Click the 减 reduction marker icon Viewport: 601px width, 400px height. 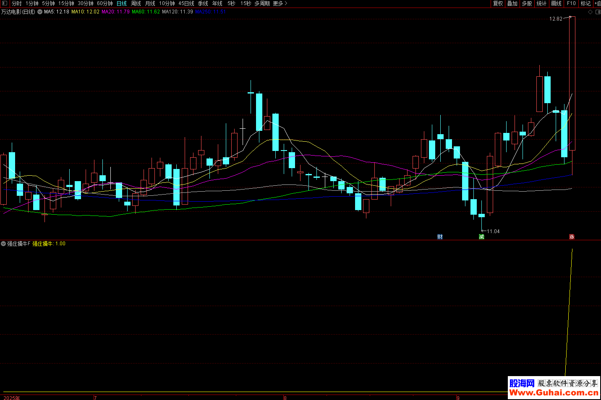coord(481,237)
